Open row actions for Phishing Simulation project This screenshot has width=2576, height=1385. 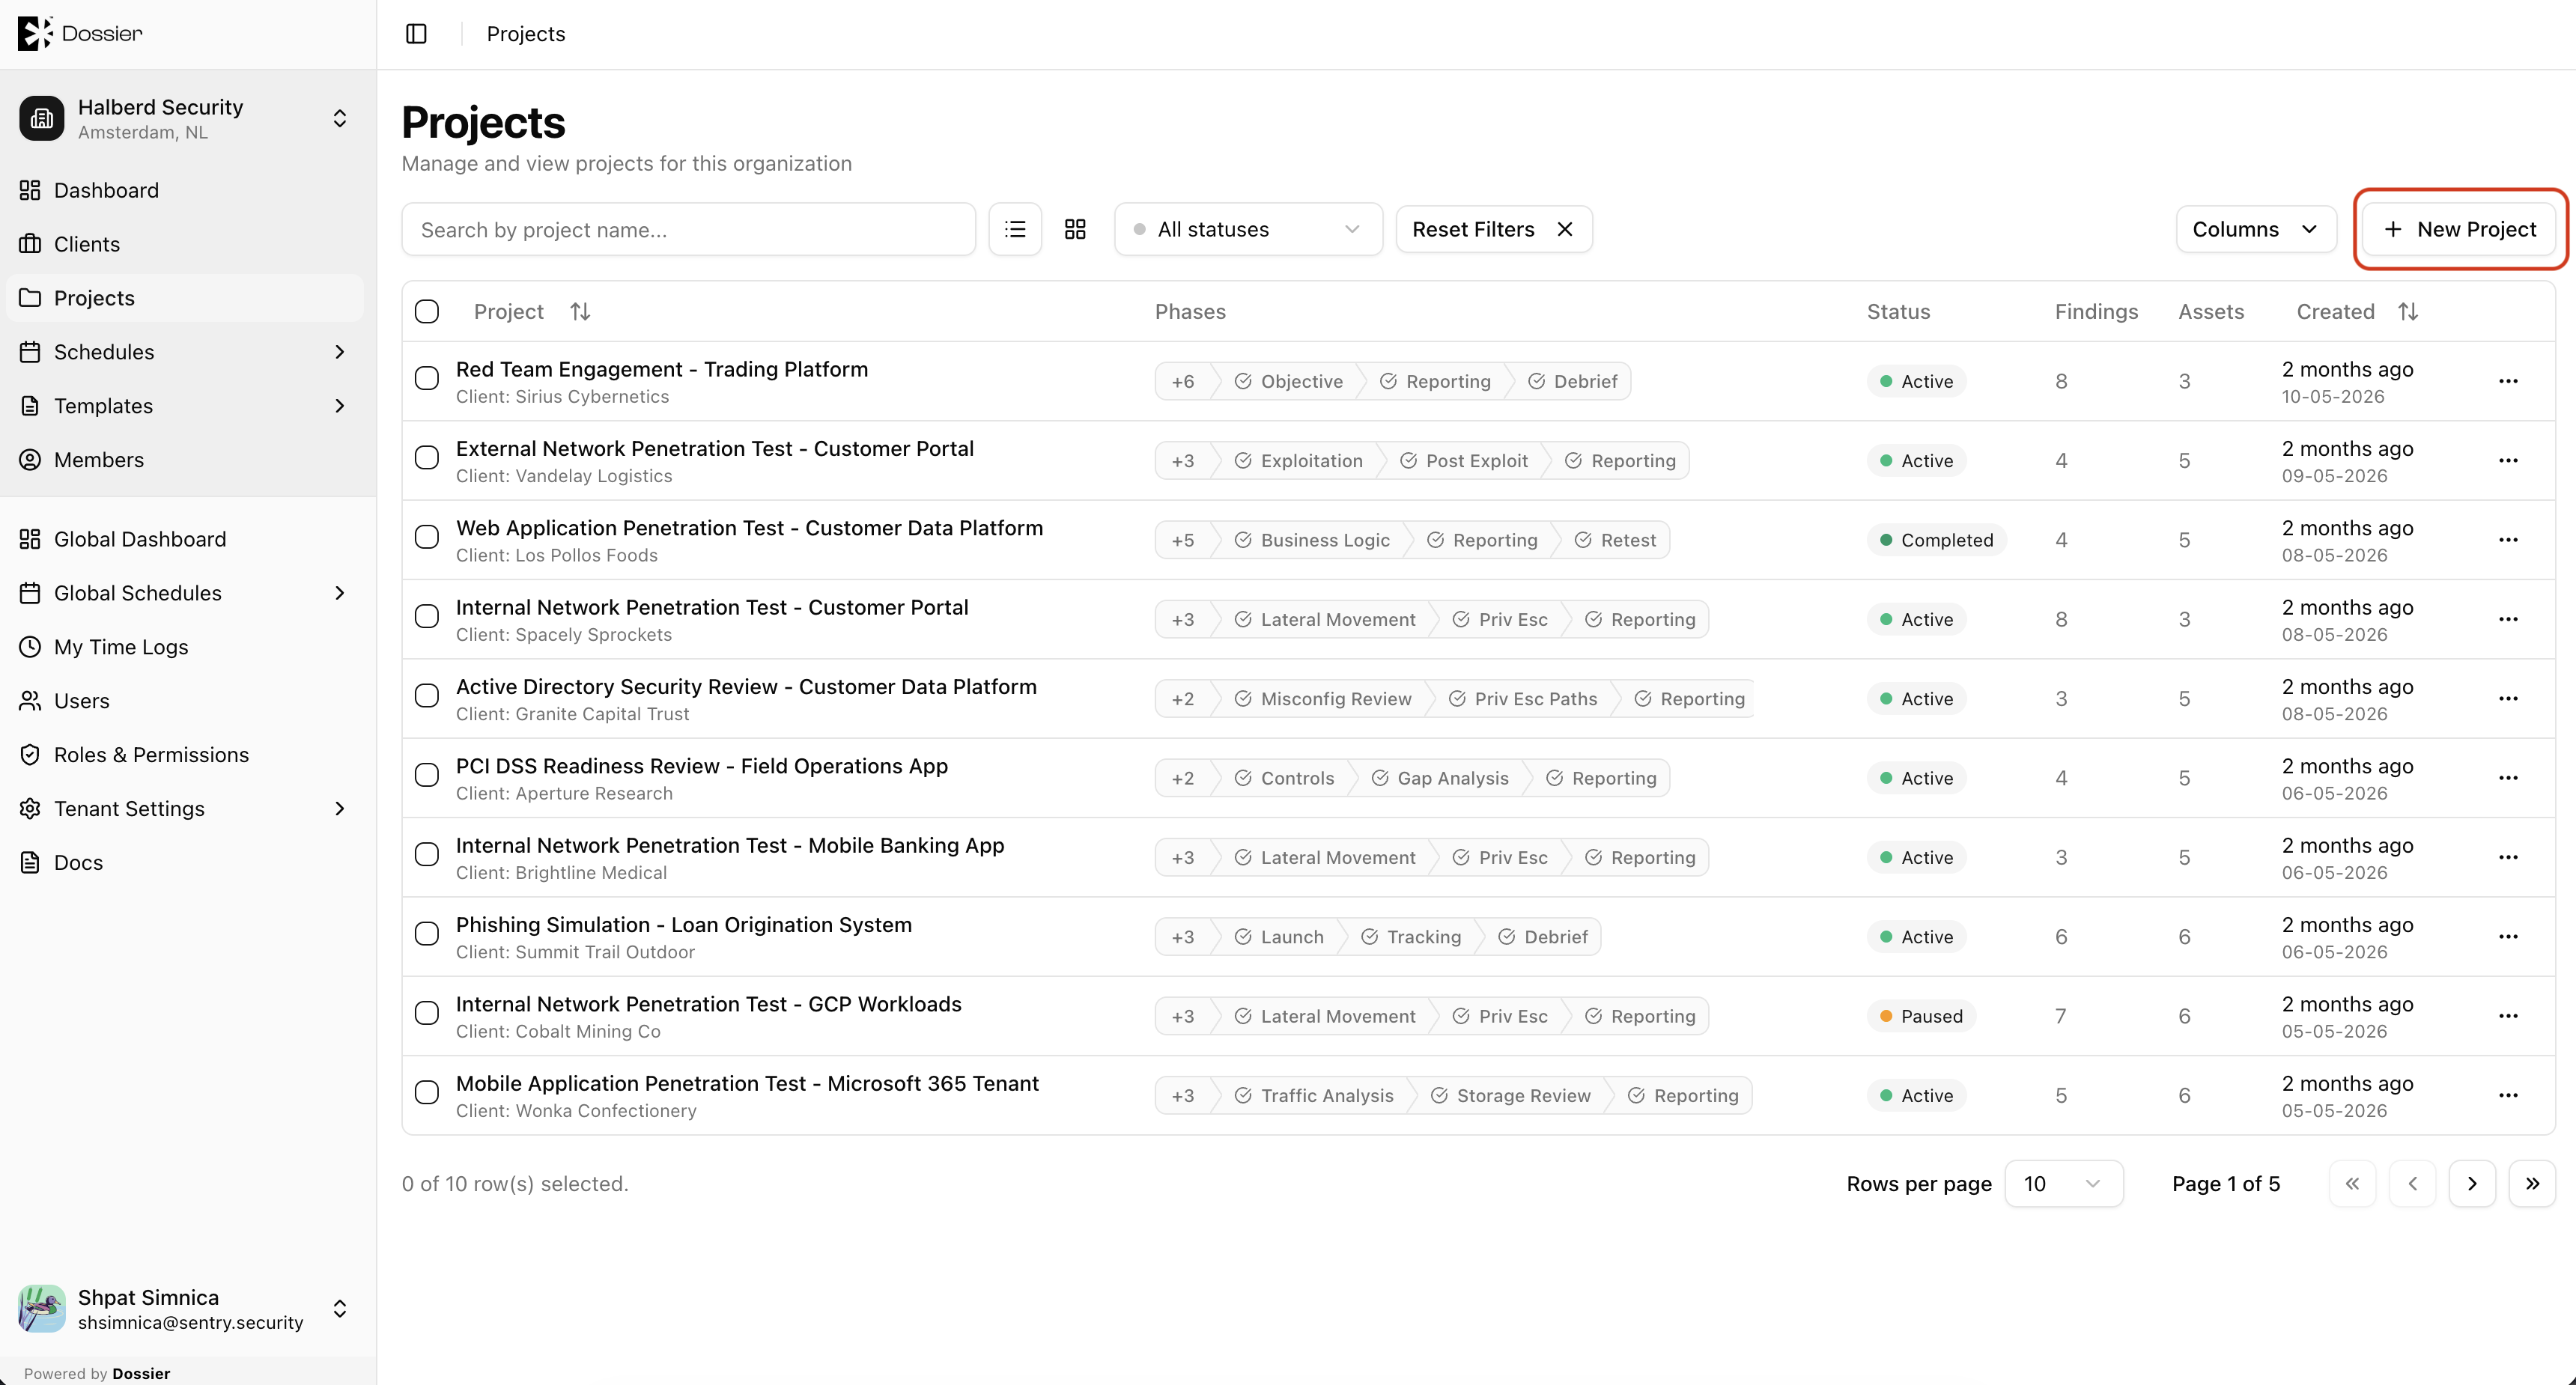pos(2508,937)
